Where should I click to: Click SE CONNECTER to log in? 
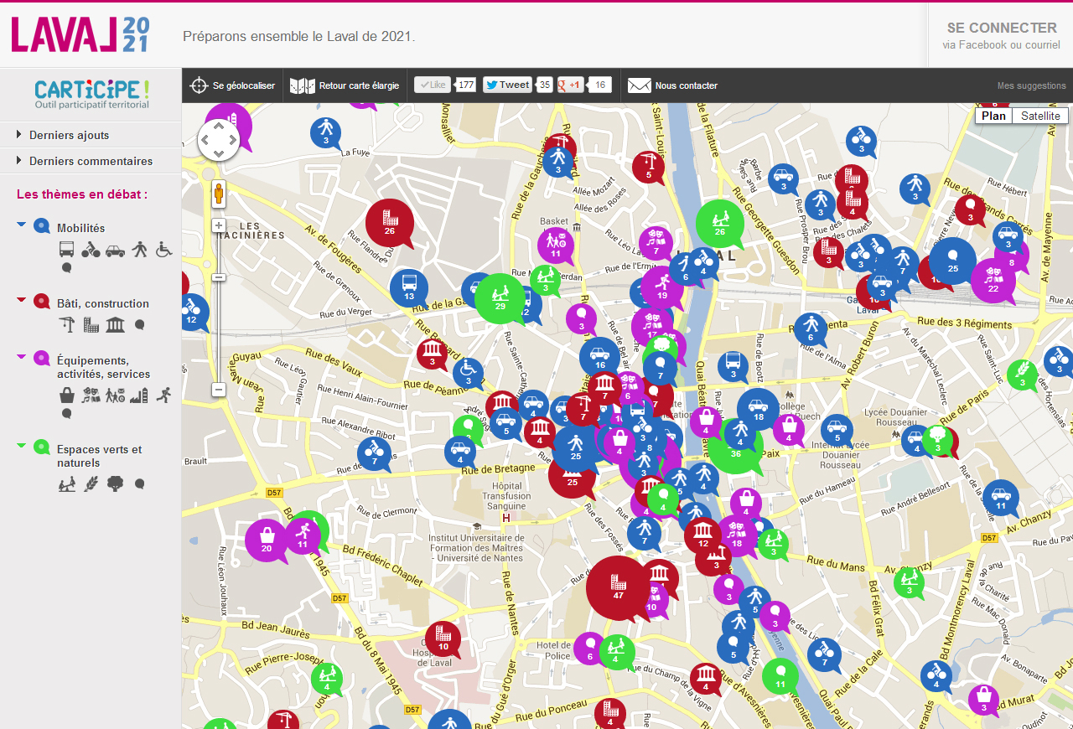pos(1001,28)
